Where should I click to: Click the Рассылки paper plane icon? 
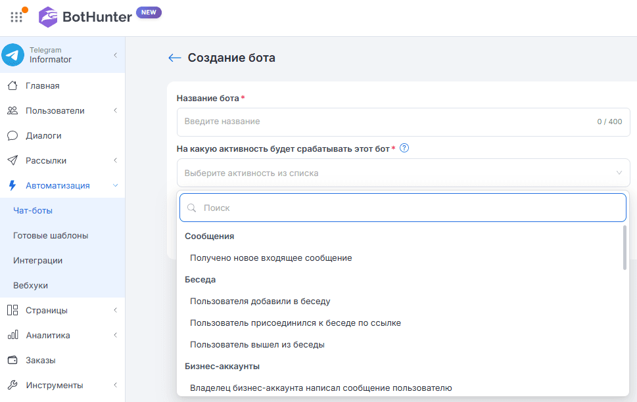(12, 160)
